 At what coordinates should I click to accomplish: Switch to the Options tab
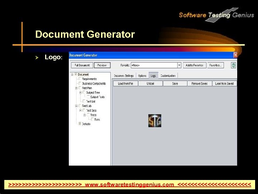(142, 75)
